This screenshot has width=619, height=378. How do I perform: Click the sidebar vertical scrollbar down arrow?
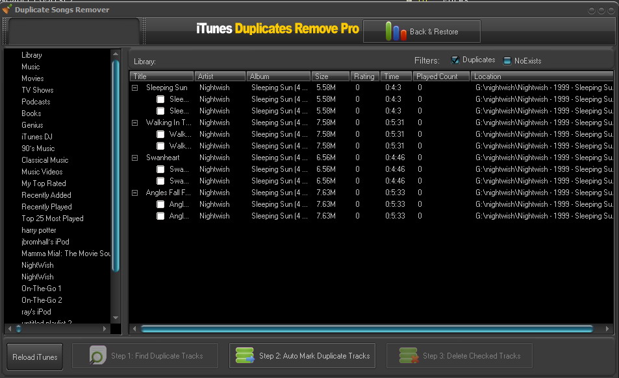[116, 318]
